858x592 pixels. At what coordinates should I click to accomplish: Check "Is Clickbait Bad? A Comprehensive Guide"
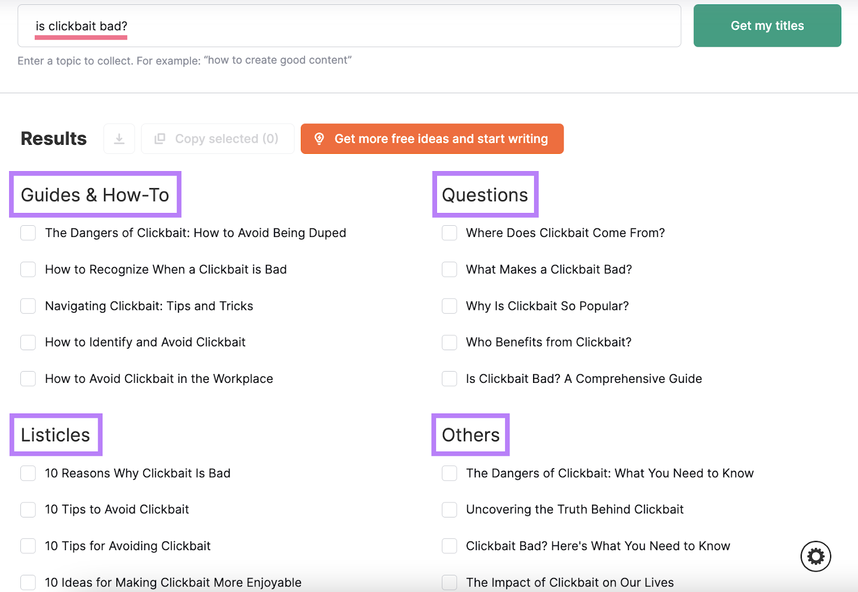click(449, 379)
